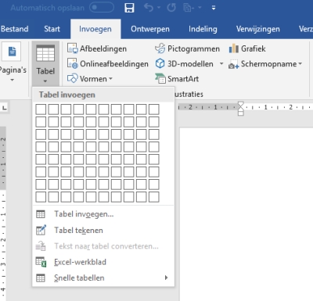The width and height of the screenshot is (313, 301).
Task: Insert a Grafiek chart
Action: (x=247, y=48)
